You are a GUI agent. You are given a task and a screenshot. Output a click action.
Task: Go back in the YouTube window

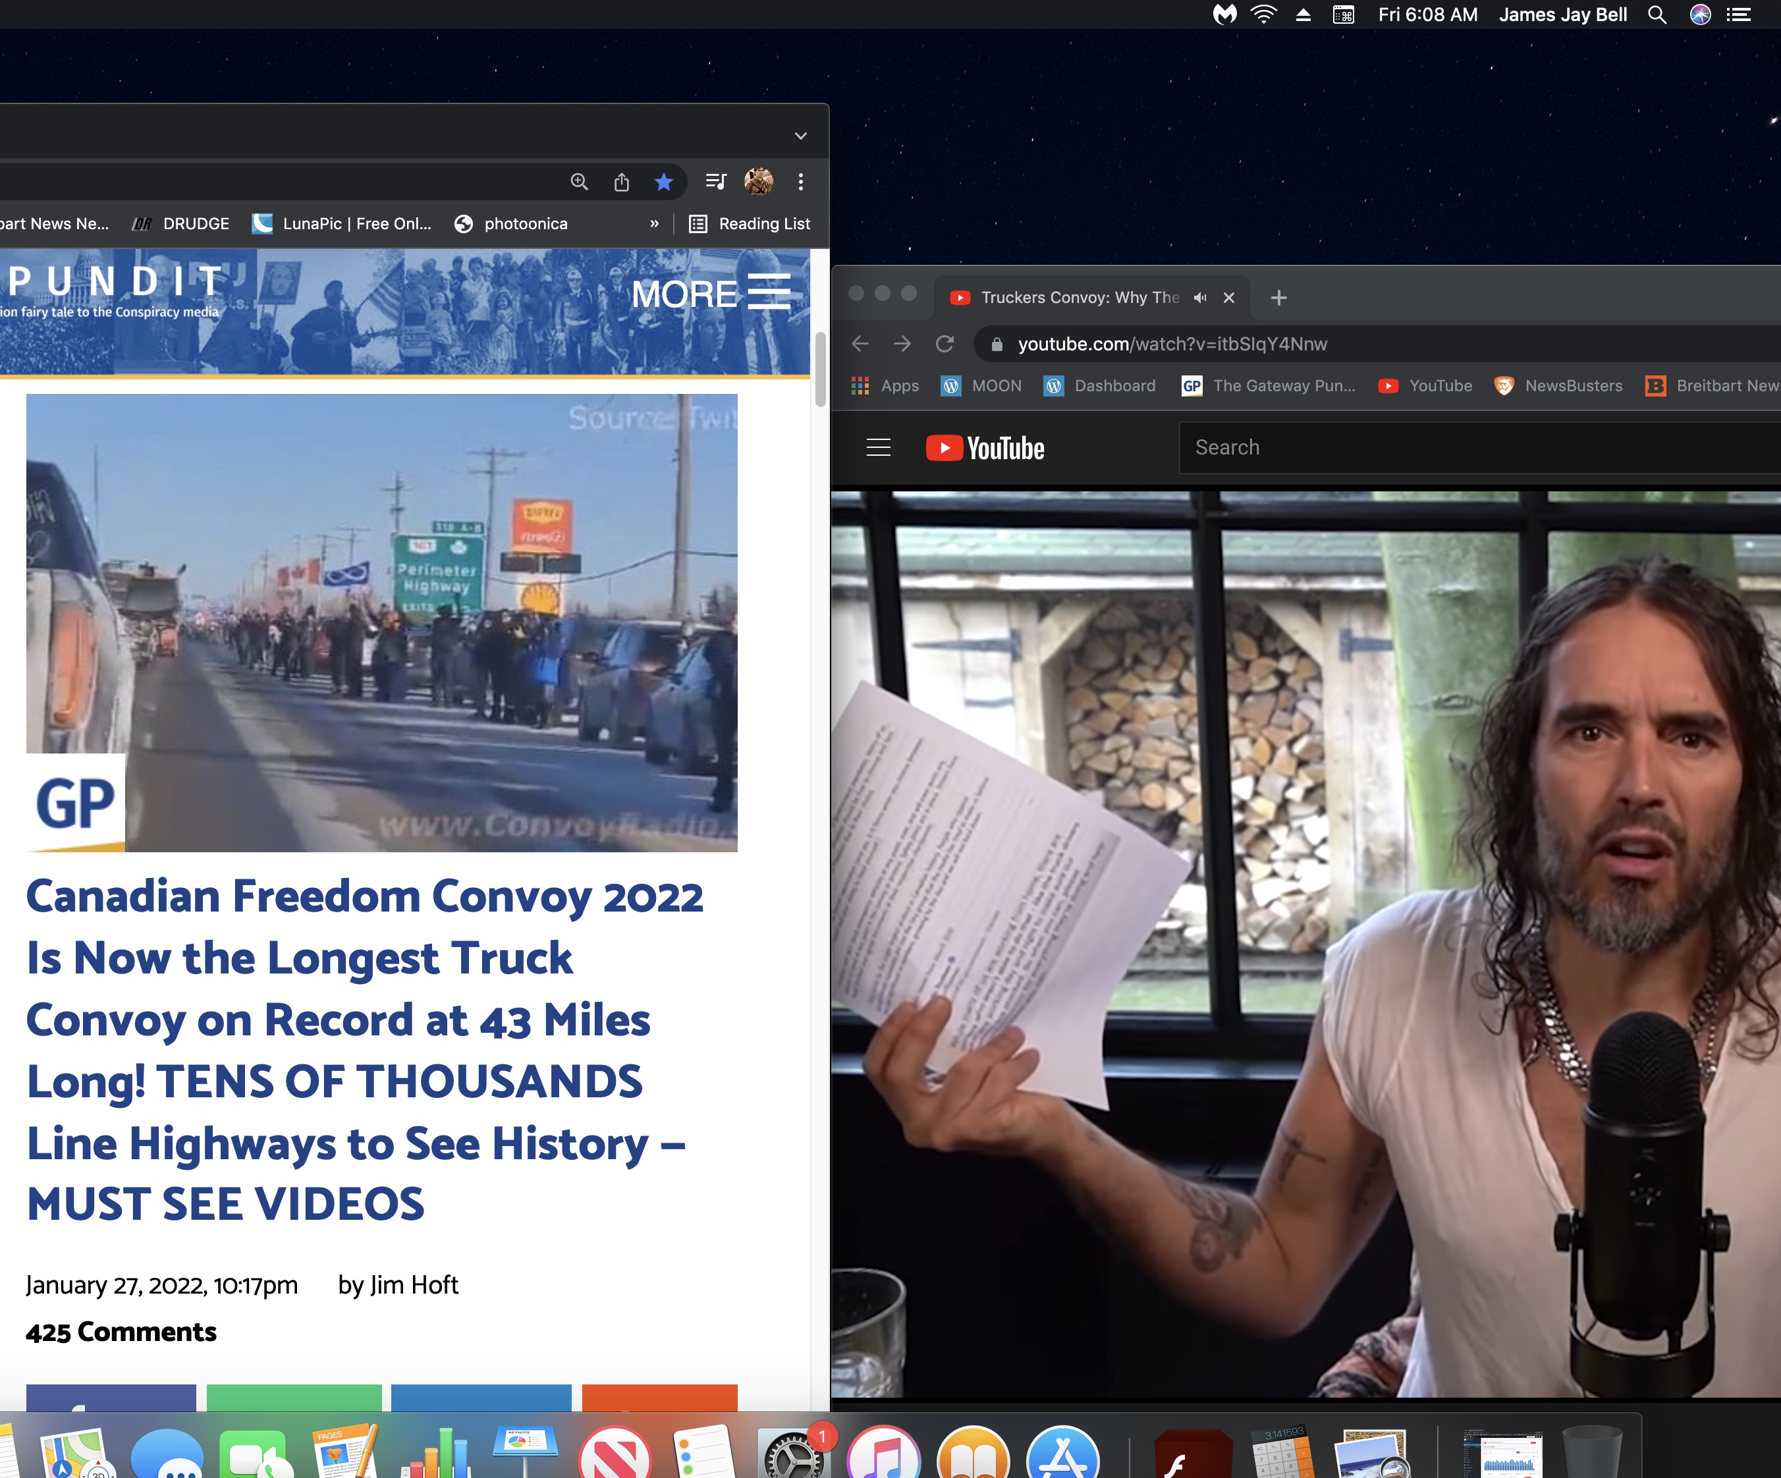pos(860,343)
